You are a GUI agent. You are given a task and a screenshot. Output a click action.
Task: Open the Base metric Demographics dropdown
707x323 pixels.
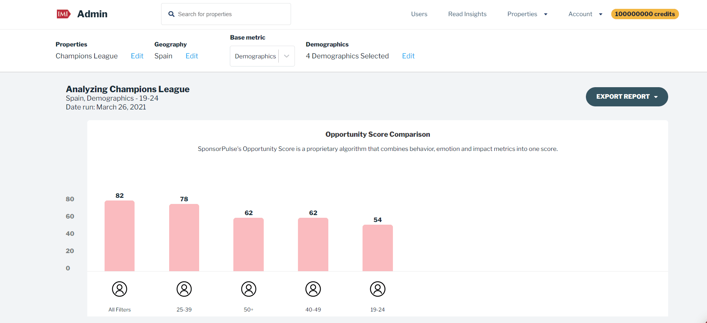coord(262,56)
